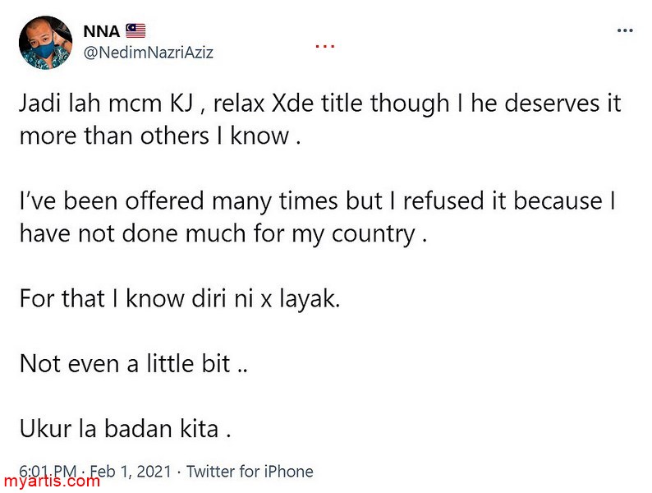
Task: Open the myartis.com watermark link
Action: click(51, 481)
